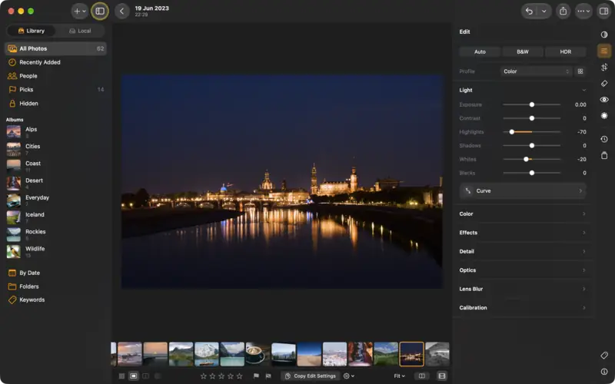
Task: Click Copy Edit Settings button
Action: 311,376
